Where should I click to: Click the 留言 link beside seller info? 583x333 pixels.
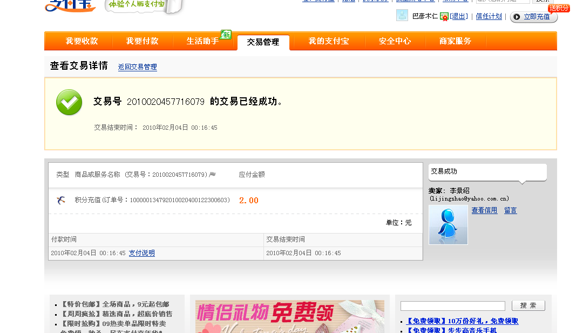click(511, 210)
